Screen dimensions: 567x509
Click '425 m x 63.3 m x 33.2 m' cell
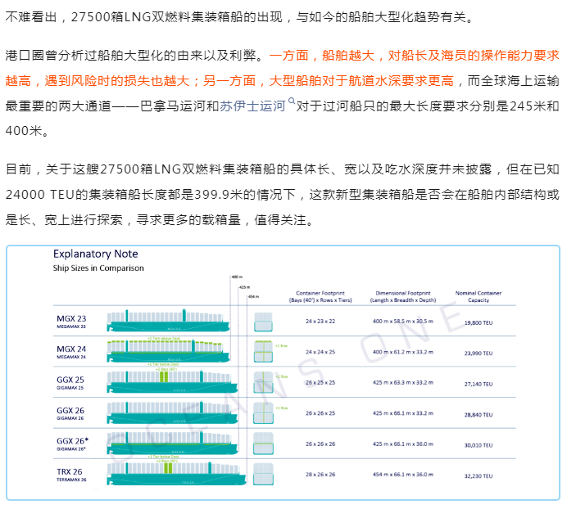pos(403,382)
